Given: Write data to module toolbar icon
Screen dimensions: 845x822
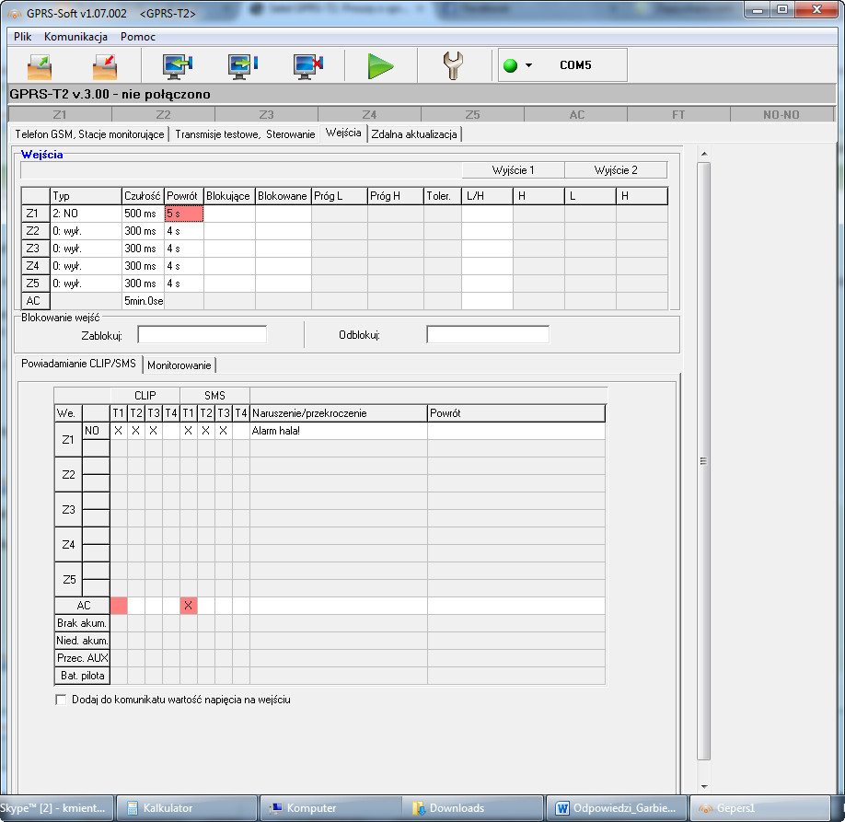Looking at the screenshot, I should click(242, 66).
